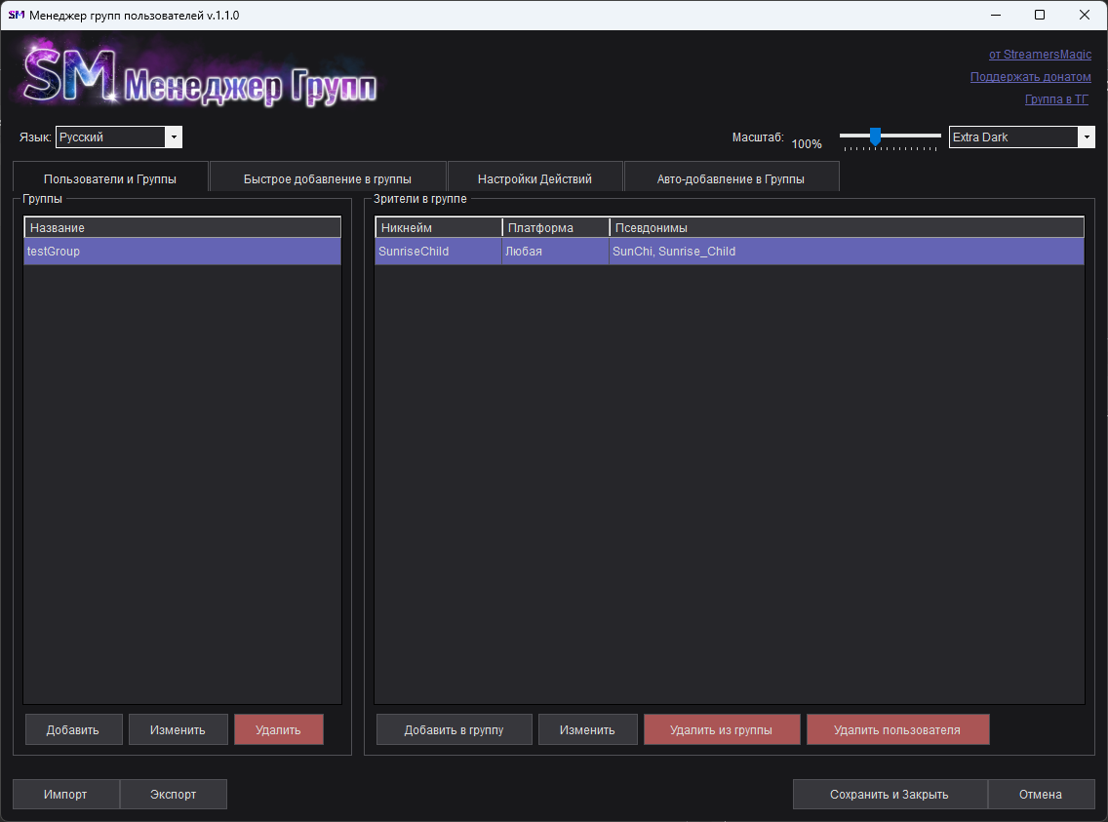The height and width of the screenshot is (822, 1108).
Task: Click the Масштаб scale slider handle
Action: 875,136
